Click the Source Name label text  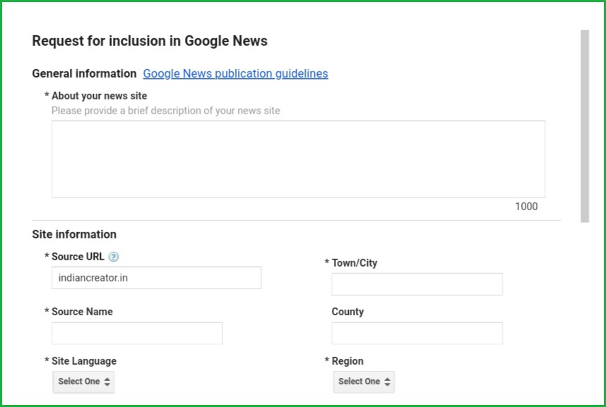point(83,312)
